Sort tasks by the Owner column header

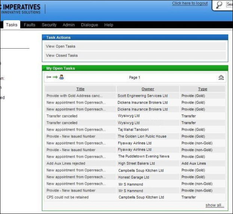pos(148,89)
